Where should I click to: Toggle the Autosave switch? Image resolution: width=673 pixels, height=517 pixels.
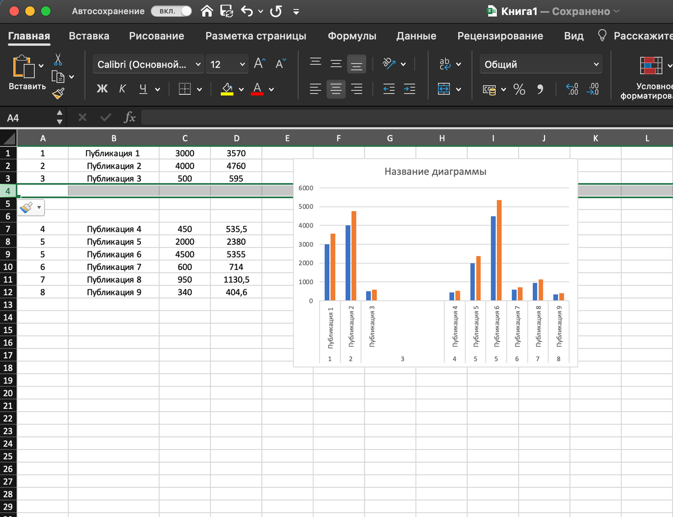pyautogui.click(x=171, y=11)
